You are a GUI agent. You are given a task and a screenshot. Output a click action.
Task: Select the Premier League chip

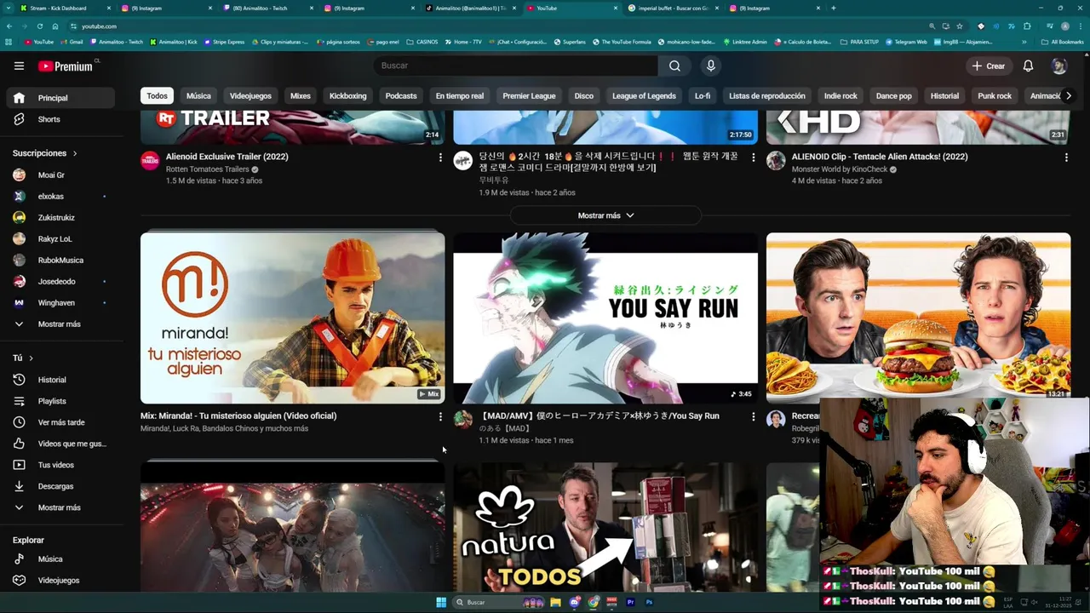(529, 96)
